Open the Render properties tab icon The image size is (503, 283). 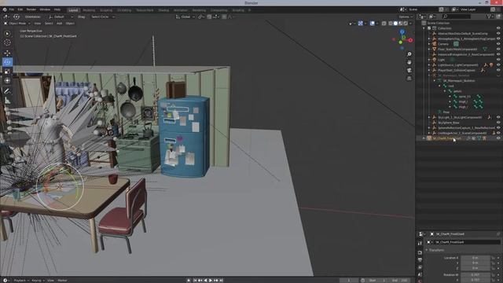click(x=420, y=253)
